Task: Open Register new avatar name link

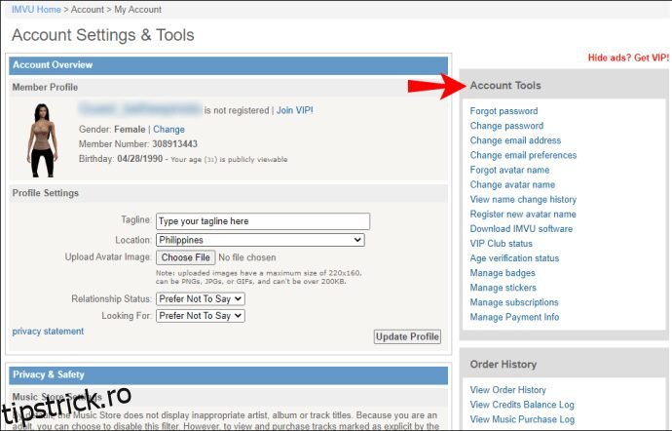Action: 523,215
